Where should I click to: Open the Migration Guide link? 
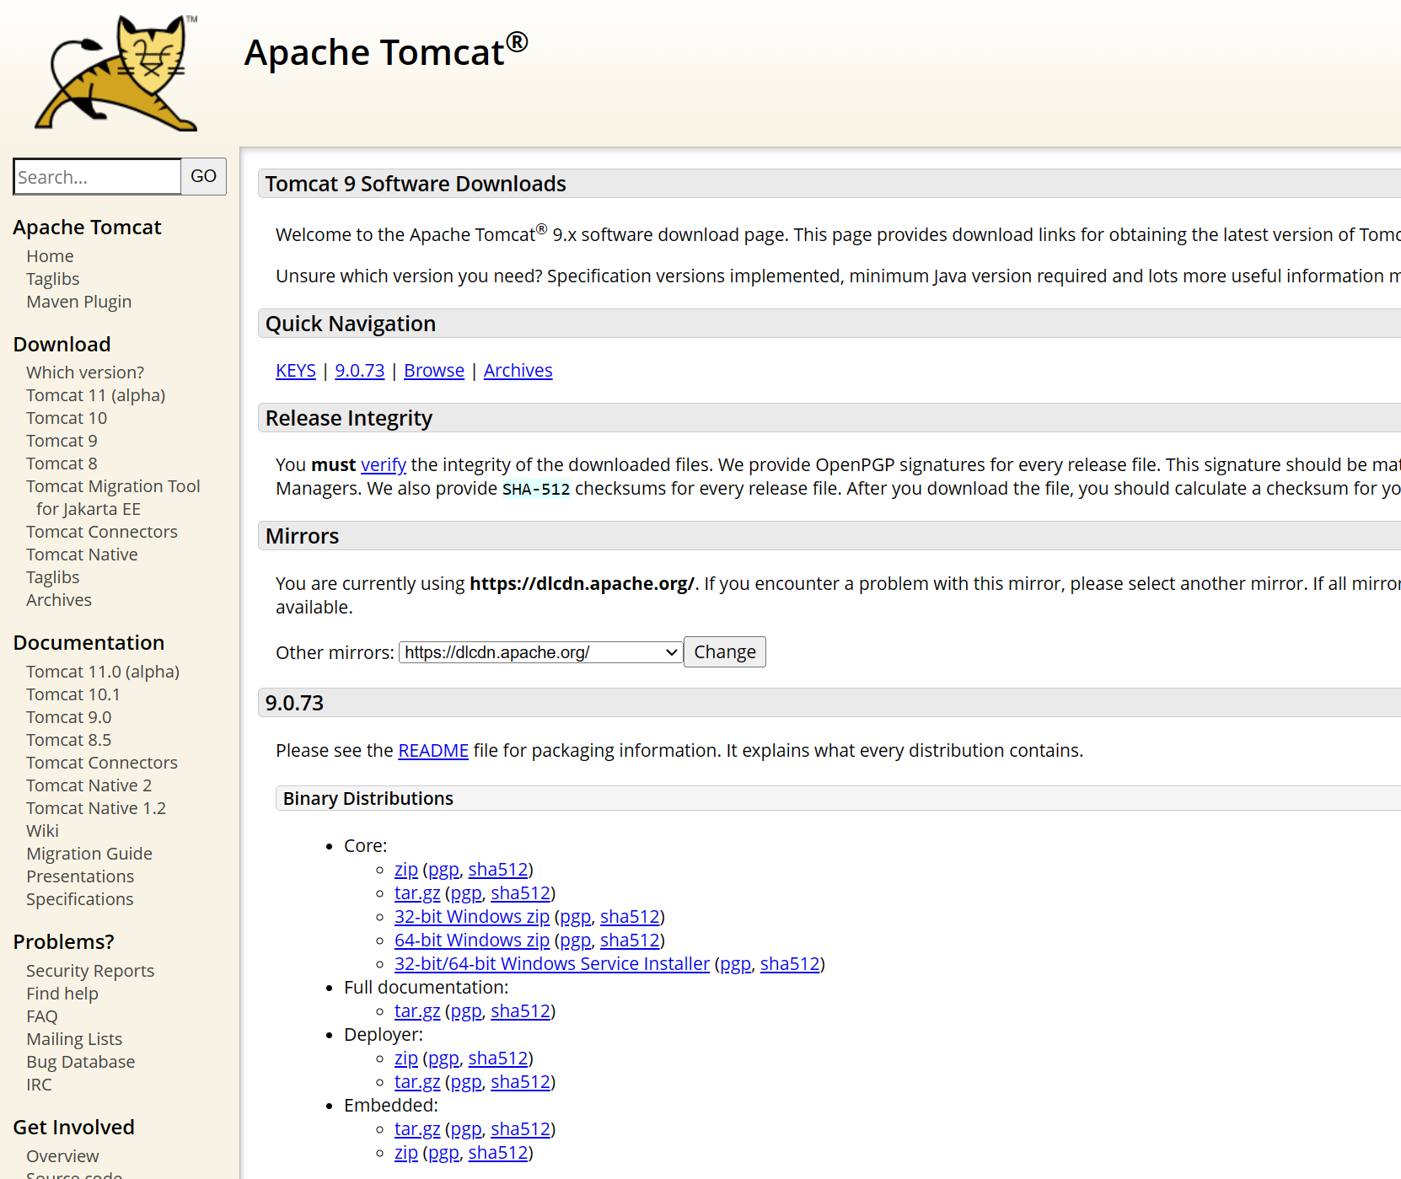click(89, 854)
